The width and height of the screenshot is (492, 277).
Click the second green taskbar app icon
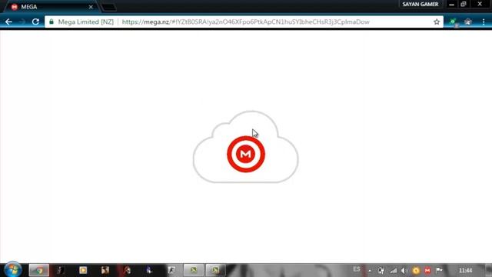215,270
